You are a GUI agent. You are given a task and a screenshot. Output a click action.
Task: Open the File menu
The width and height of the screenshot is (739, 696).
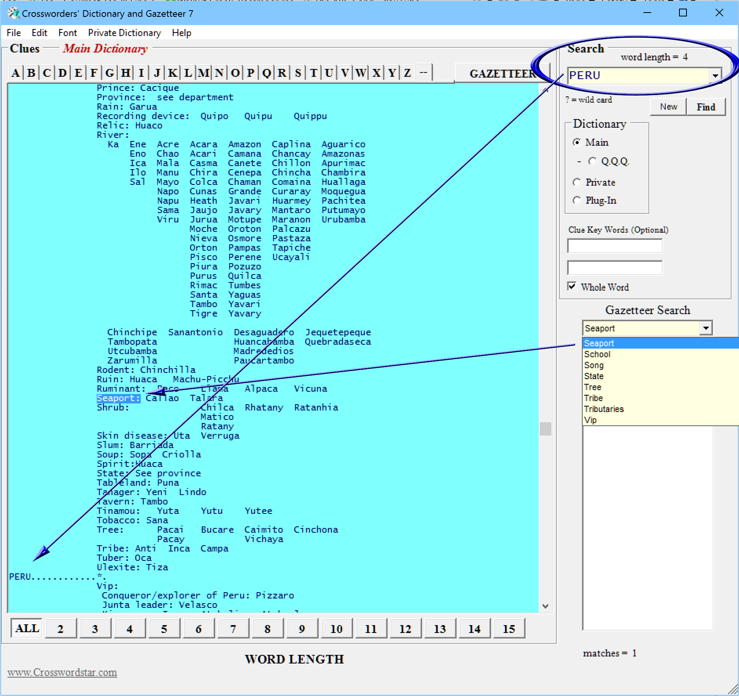[x=14, y=33]
